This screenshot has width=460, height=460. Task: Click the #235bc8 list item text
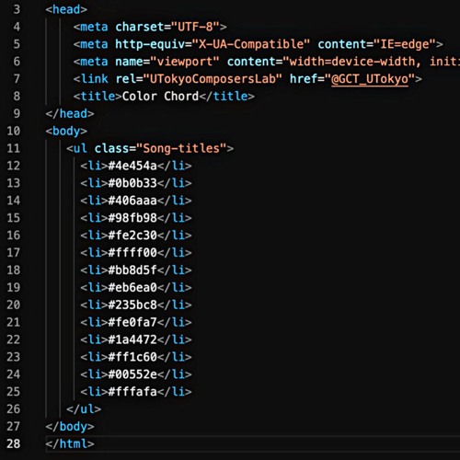(x=132, y=305)
